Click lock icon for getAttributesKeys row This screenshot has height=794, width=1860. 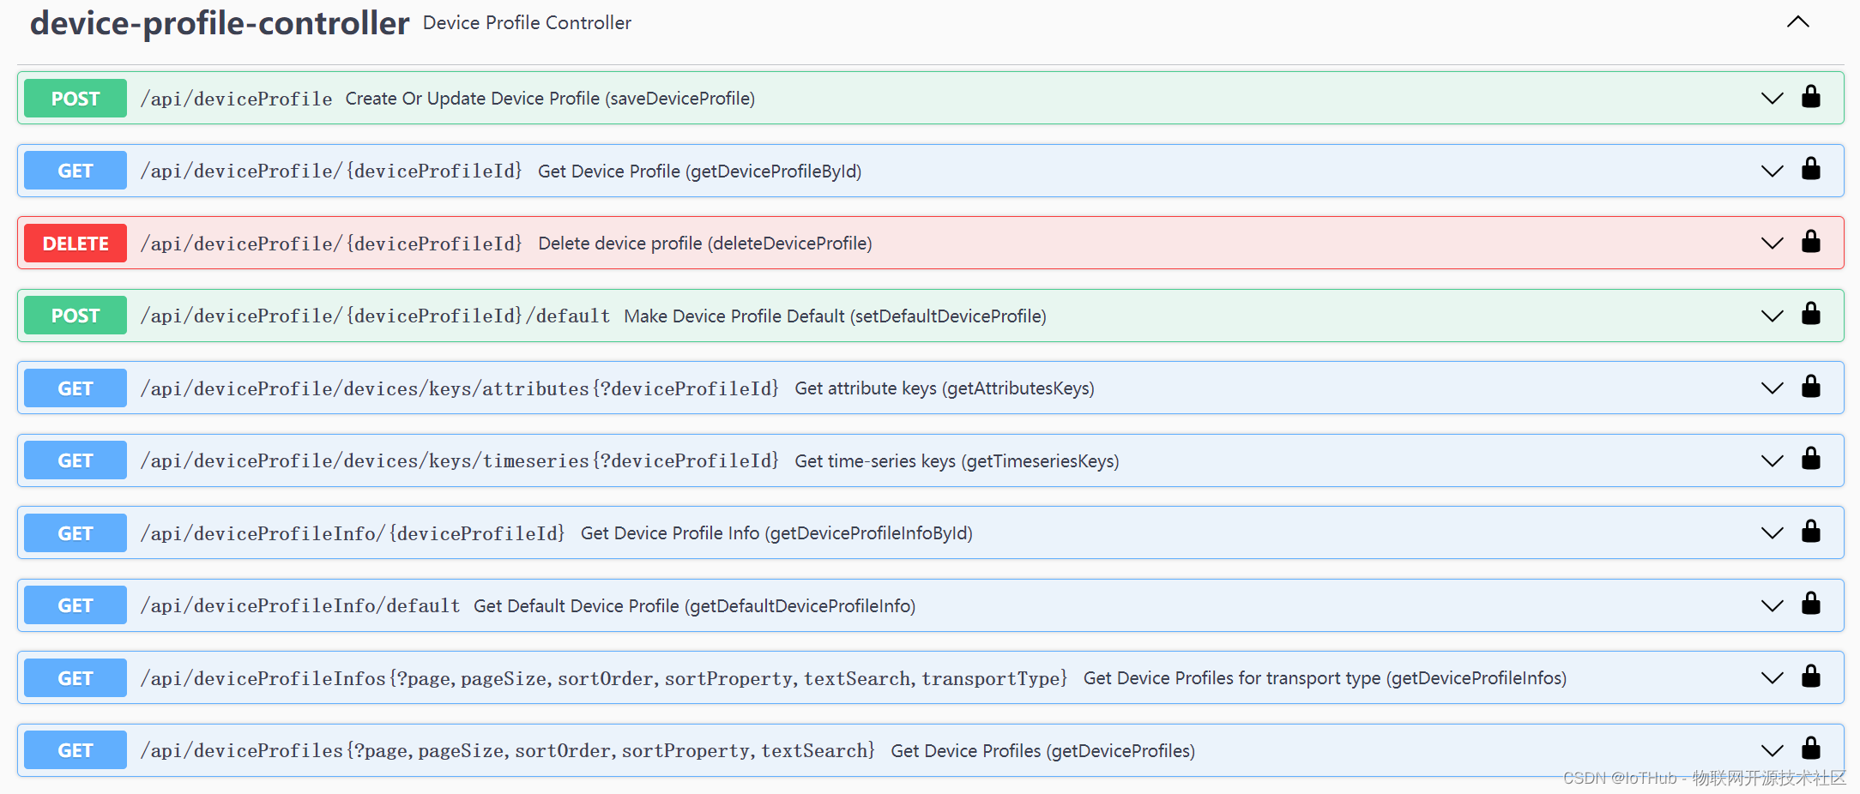coord(1811,386)
